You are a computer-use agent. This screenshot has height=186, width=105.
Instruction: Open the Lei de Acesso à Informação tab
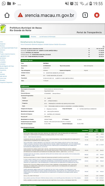click(47, 37)
